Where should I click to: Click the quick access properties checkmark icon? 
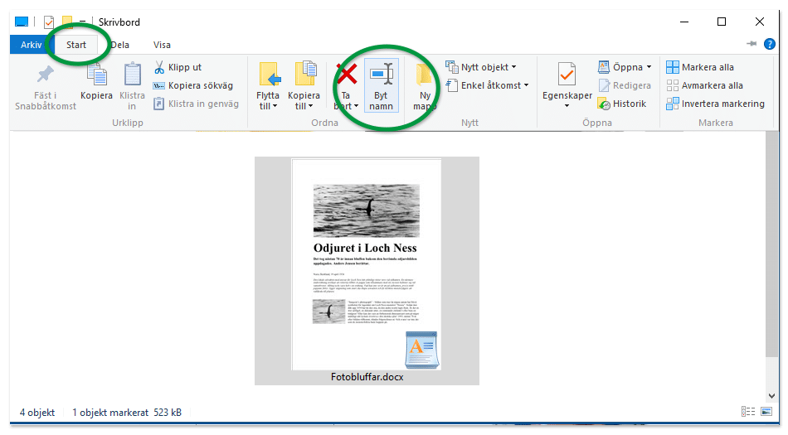(49, 22)
